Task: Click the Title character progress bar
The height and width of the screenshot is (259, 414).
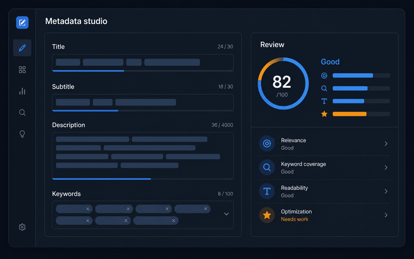Action: (x=143, y=71)
